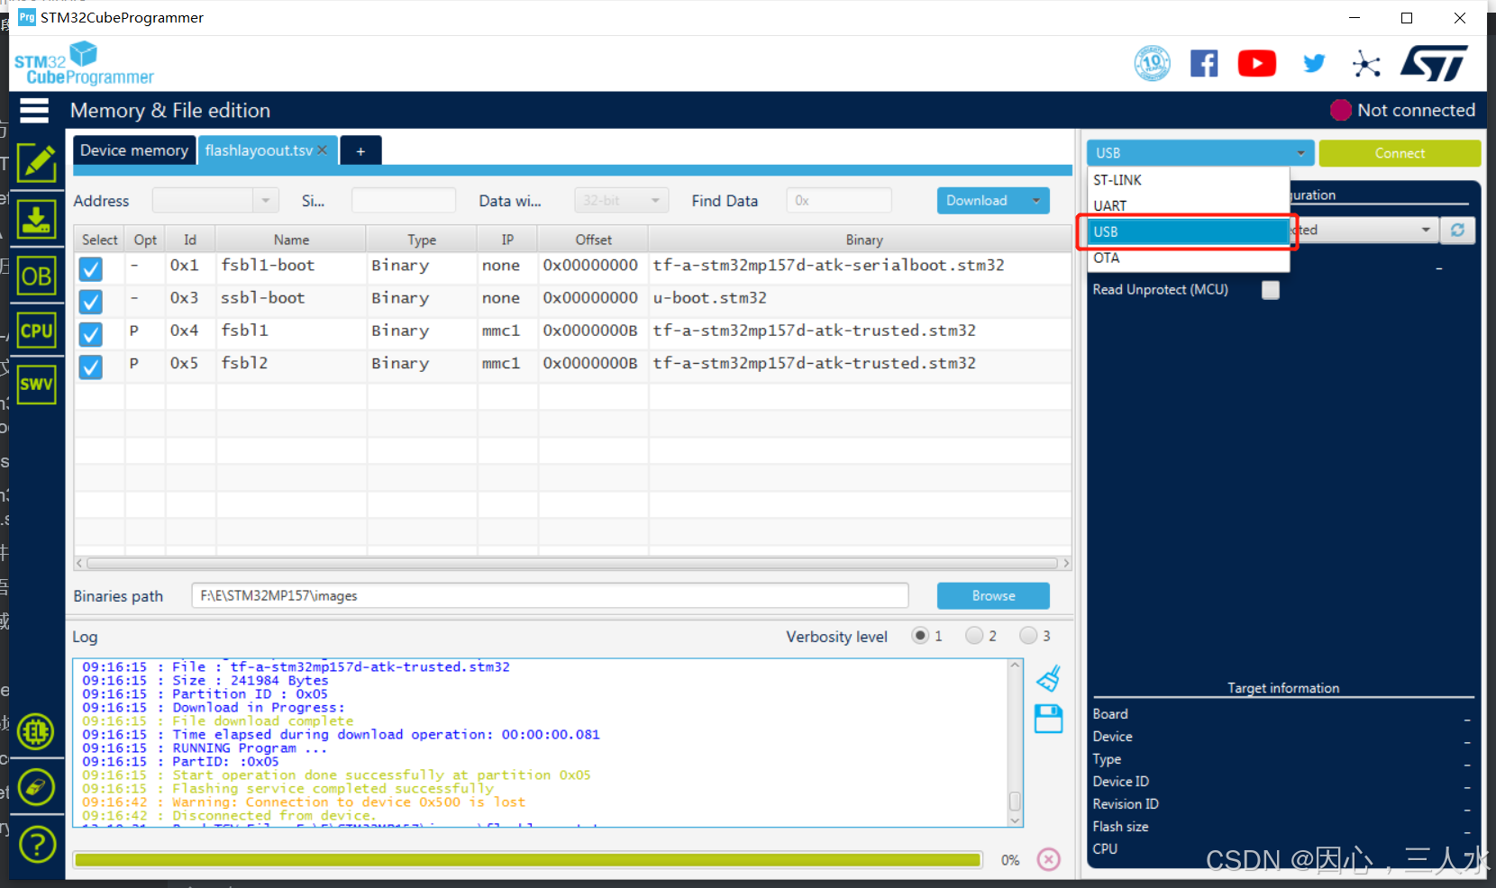1496x888 pixels.
Task: Uncheck the fsbl1 partition row
Action: pos(90,333)
